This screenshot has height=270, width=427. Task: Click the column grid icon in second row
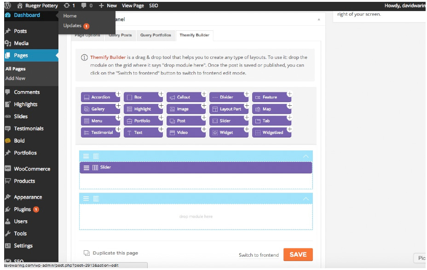96,198
